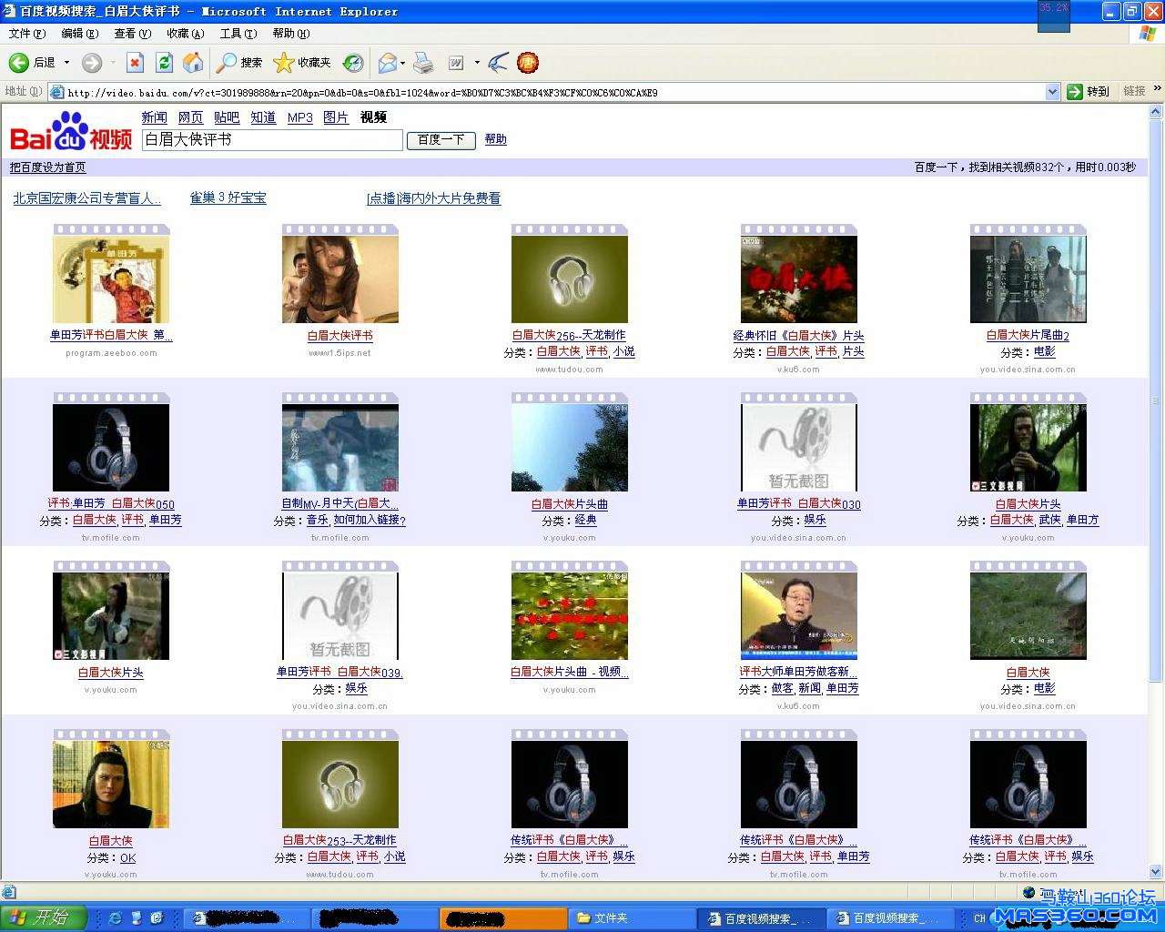This screenshot has width=1165, height=932.
Task: Switch to the 贴吧 search tab
Action: coord(227,117)
